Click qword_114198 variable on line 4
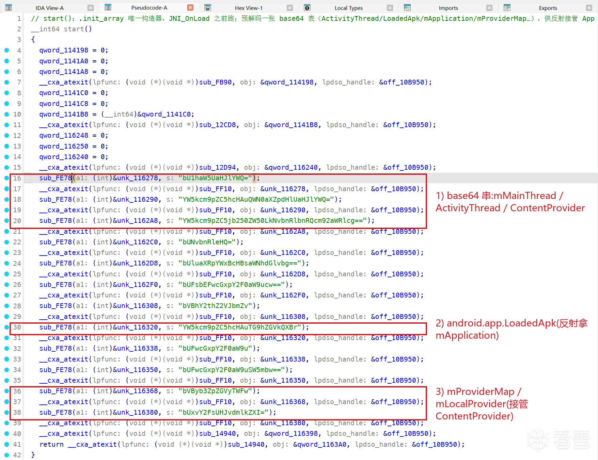598x460 pixels. click(64, 50)
